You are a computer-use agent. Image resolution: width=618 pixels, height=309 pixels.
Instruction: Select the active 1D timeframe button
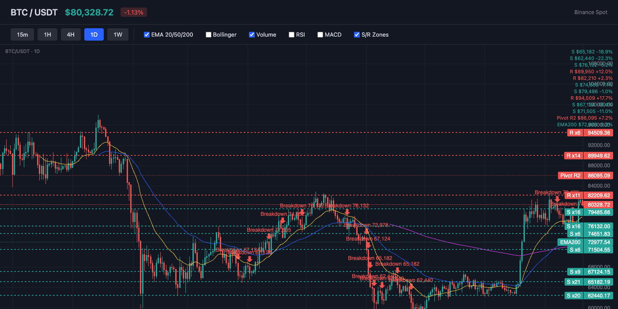click(x=94, y=34)
